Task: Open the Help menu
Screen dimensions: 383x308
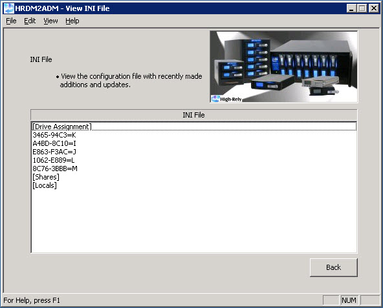Action: [72, 21]
